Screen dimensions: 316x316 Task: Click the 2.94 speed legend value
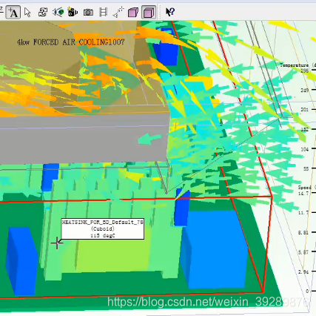(x=303, y=272)
